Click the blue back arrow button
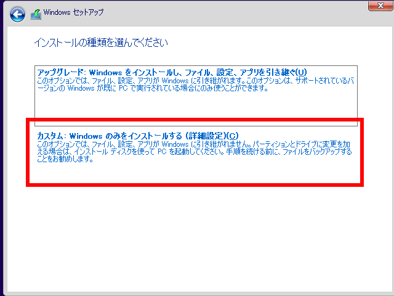394x296 pixels. pyautogui.click(x=18, y=13)
